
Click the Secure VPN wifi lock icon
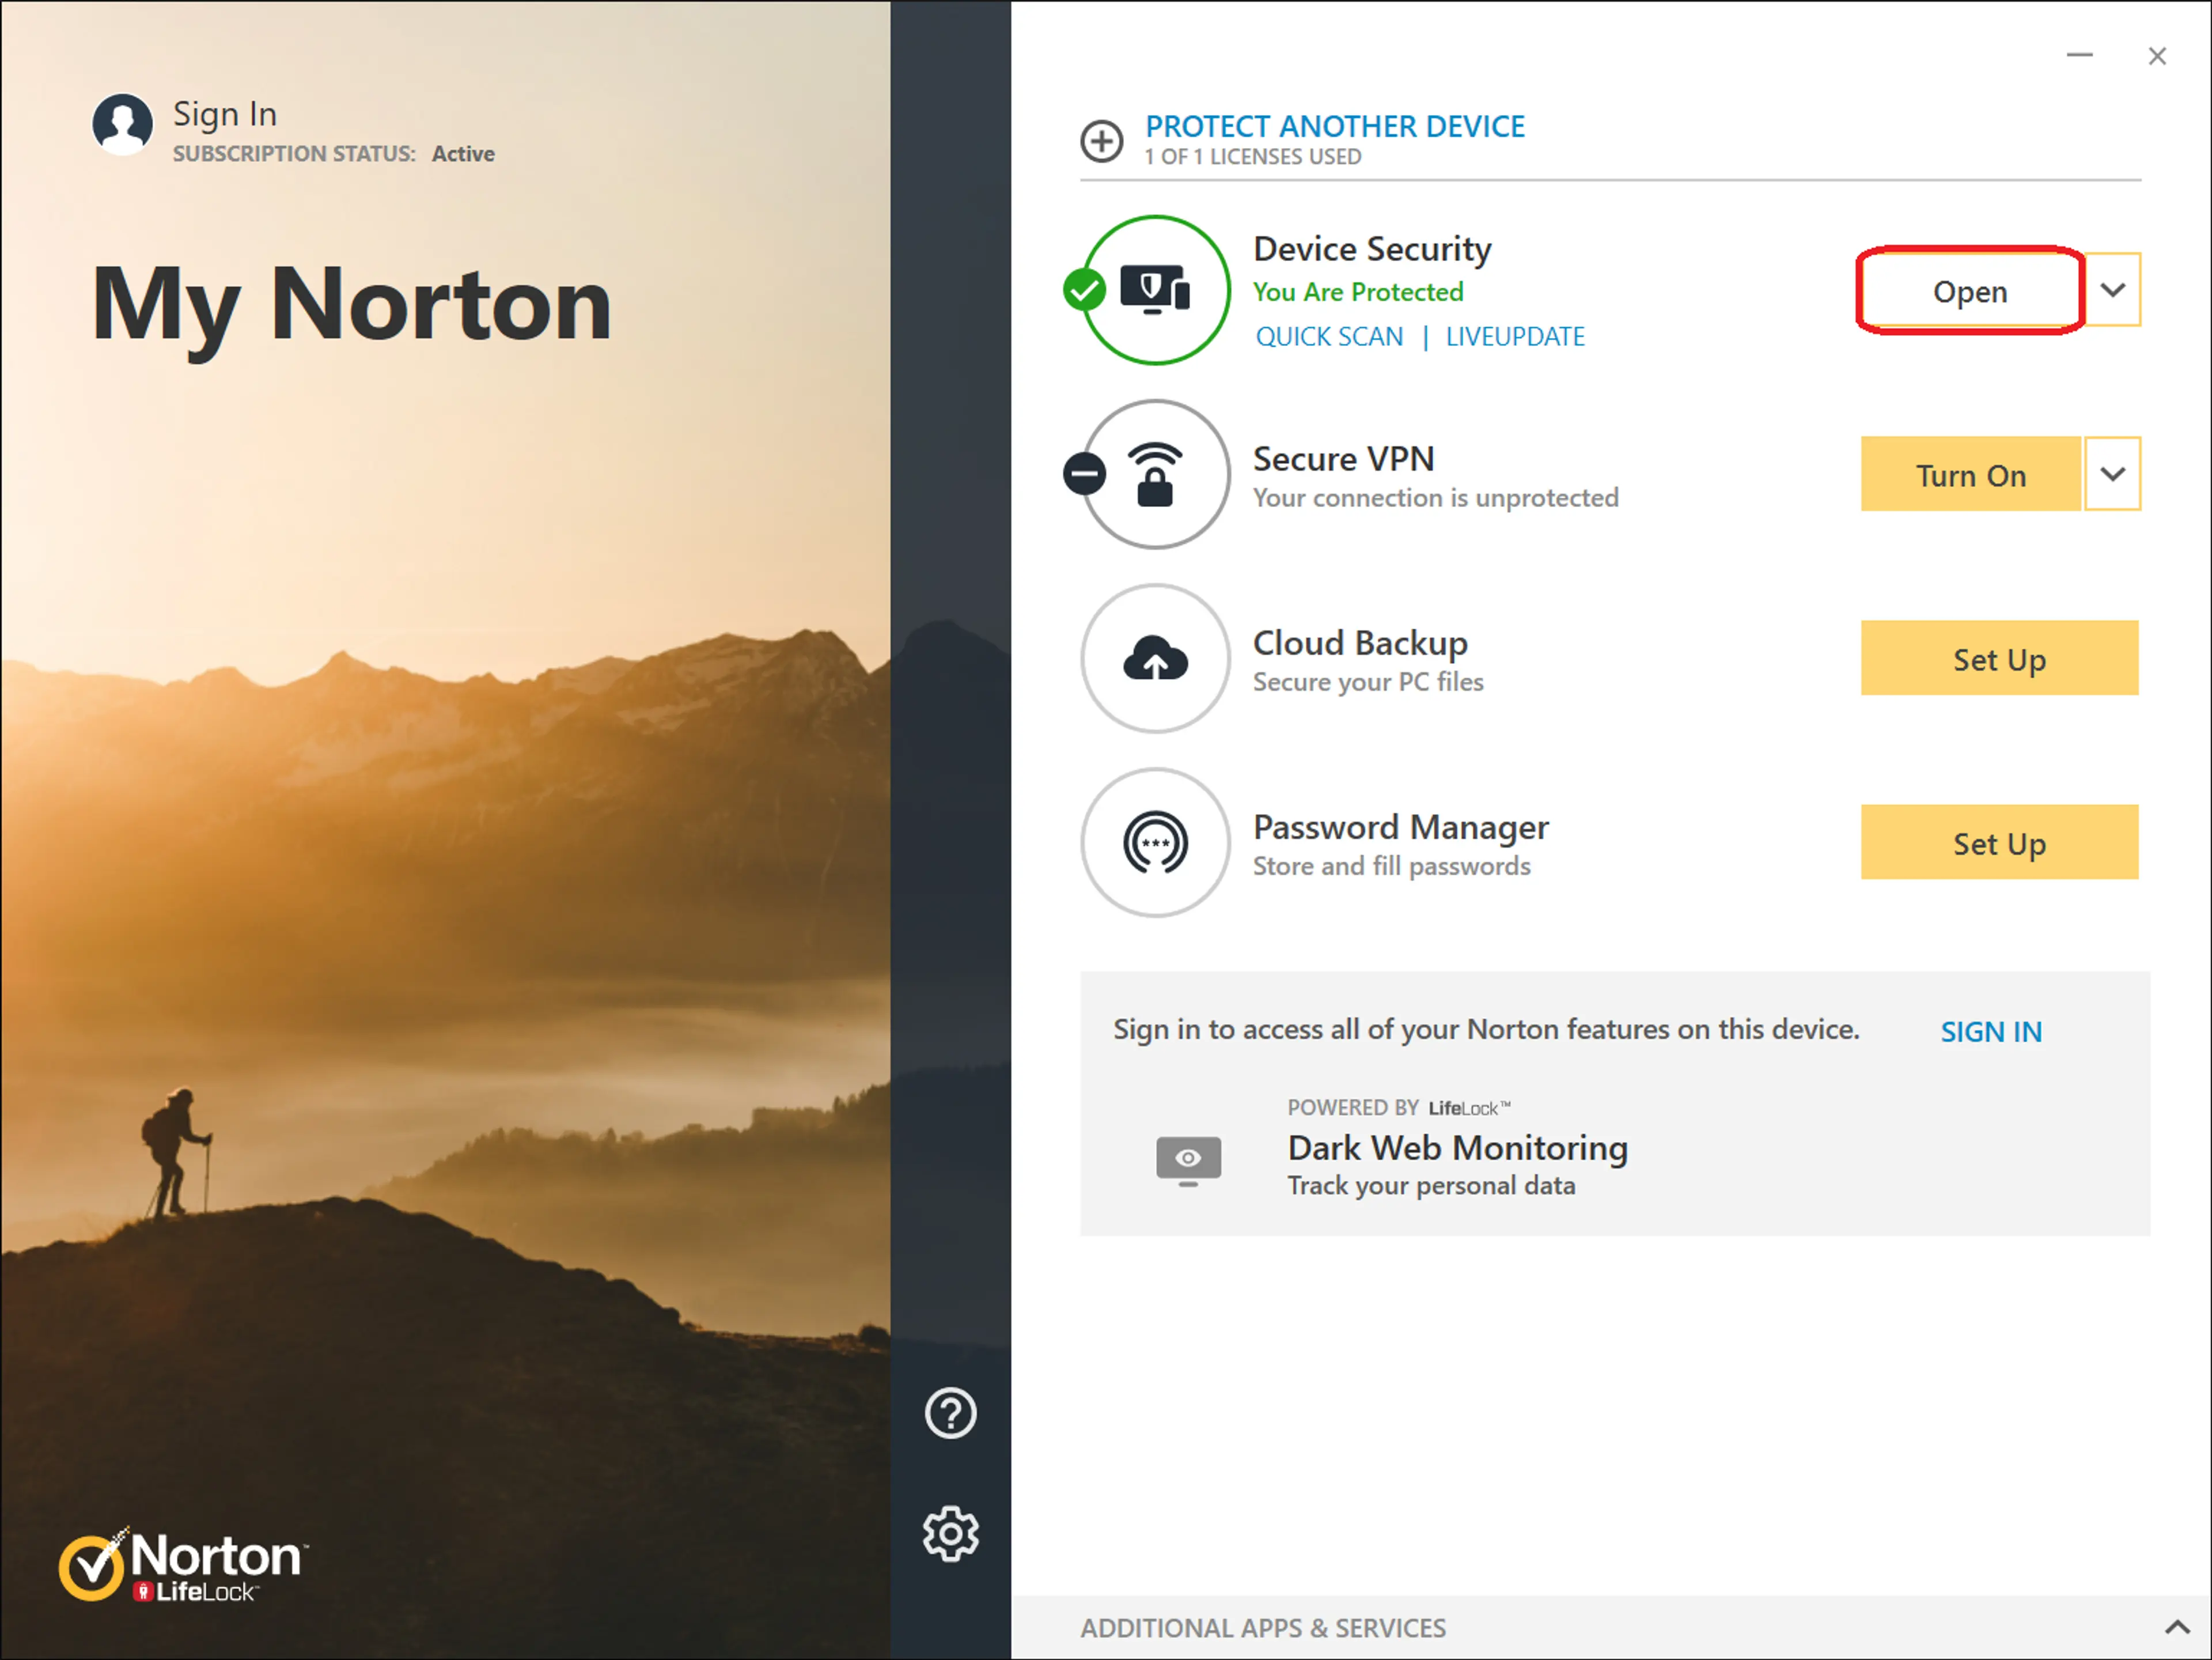pos(1155,474)
